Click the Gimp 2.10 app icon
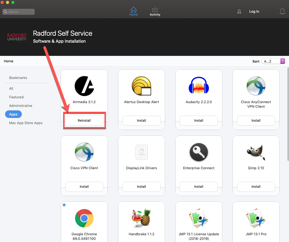The height and width of the screenshot is (242, 289). pos(256,152)
